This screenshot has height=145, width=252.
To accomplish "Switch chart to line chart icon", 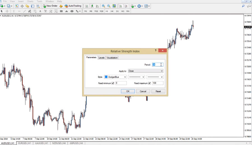I will coord(97,6).
